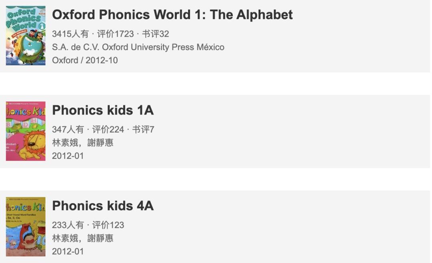Click the title "Oxford Phonics World 1: The Alphabet"

pyautogui.click(x=172, y=15)
